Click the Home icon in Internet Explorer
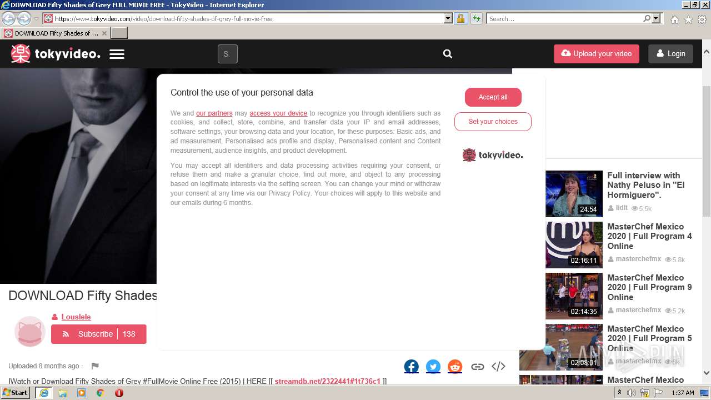 click(674, 19)
